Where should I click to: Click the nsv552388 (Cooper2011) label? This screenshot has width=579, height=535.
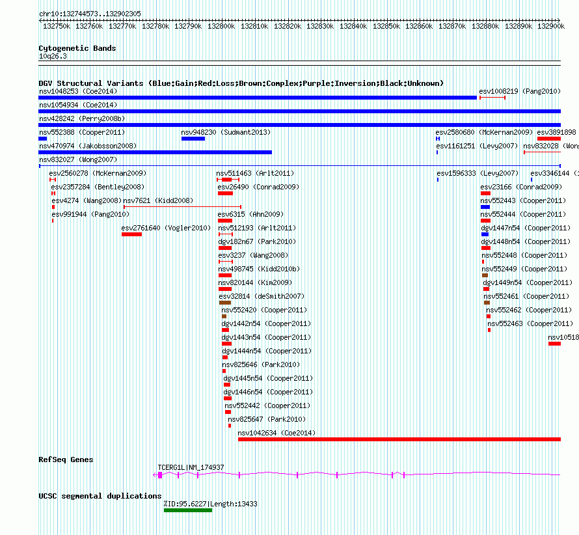pos(82,132)
